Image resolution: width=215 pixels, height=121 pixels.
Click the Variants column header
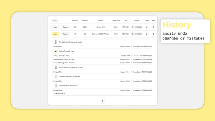click(85, 21)
